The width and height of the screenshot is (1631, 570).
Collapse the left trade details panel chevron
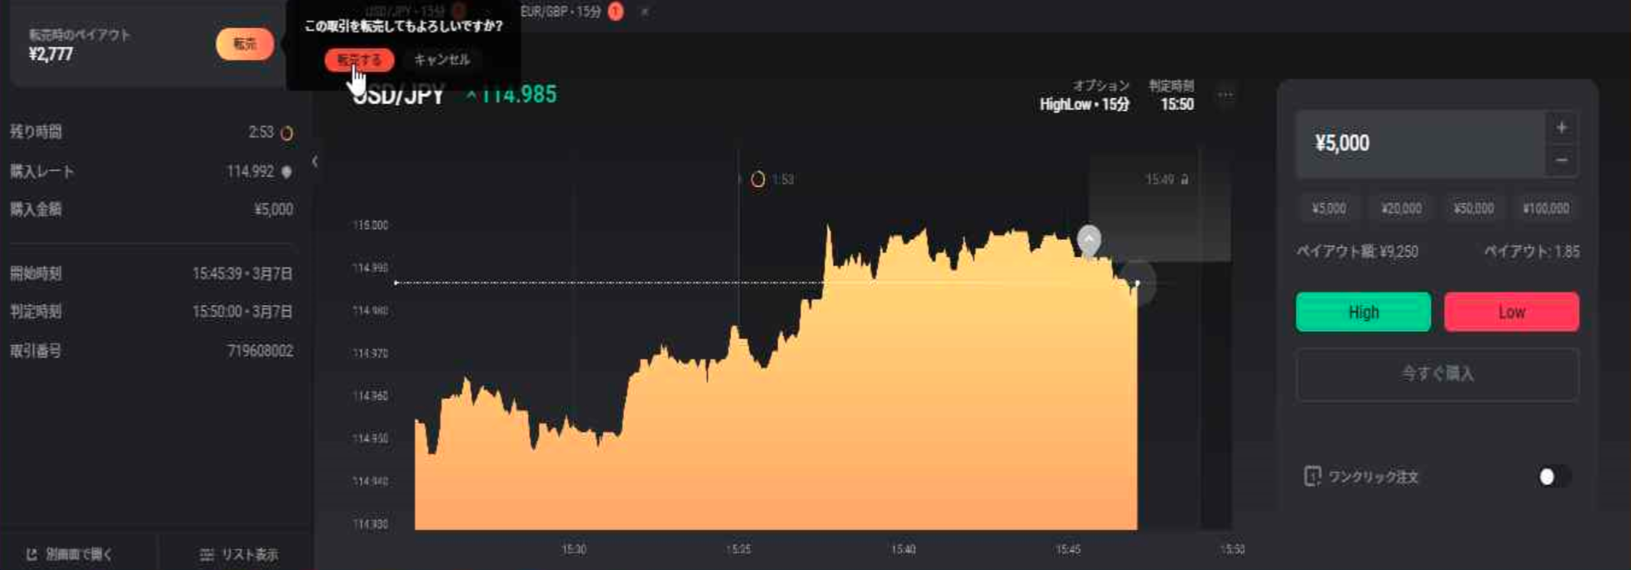[x=314, y=162]
